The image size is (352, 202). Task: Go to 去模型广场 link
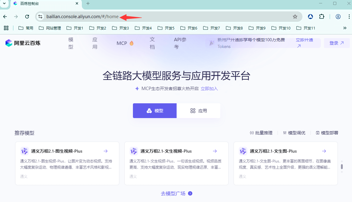click(176, 193)
